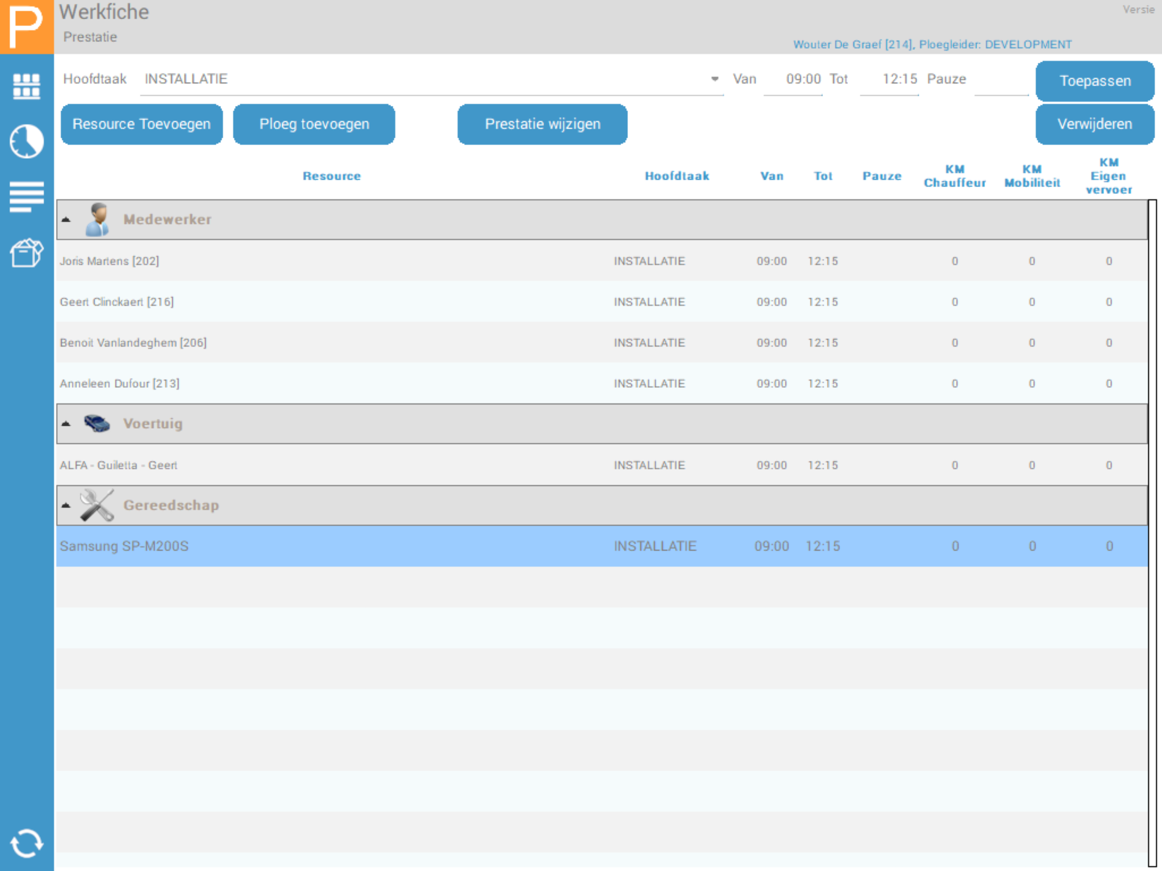
Task: Click the orange P logo icon
Action: (x=26, y=26)
